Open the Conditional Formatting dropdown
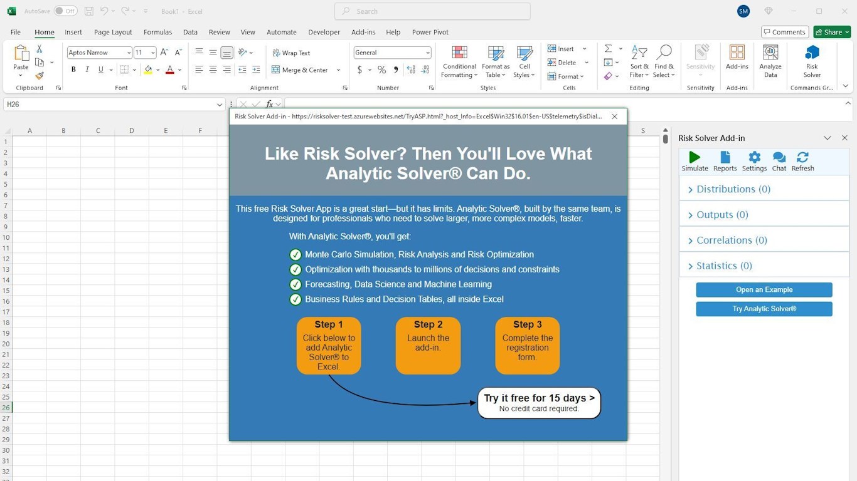Screen dimensions: 857x481 click(x=459, y=62)
